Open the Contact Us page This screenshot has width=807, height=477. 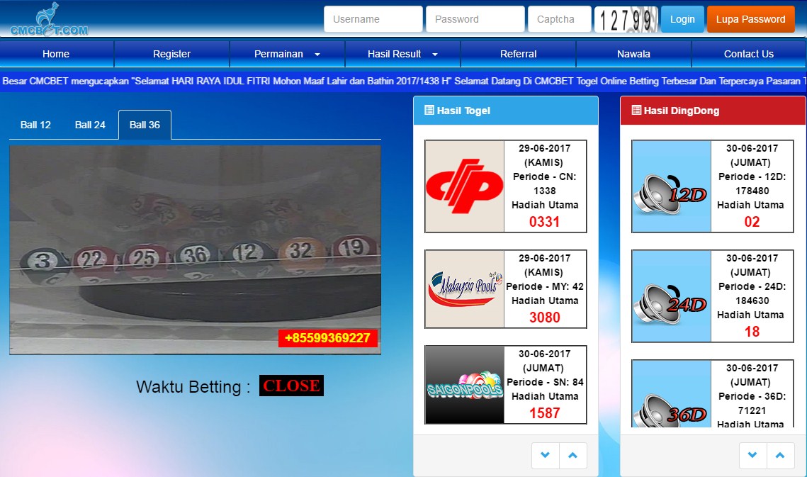749,54
